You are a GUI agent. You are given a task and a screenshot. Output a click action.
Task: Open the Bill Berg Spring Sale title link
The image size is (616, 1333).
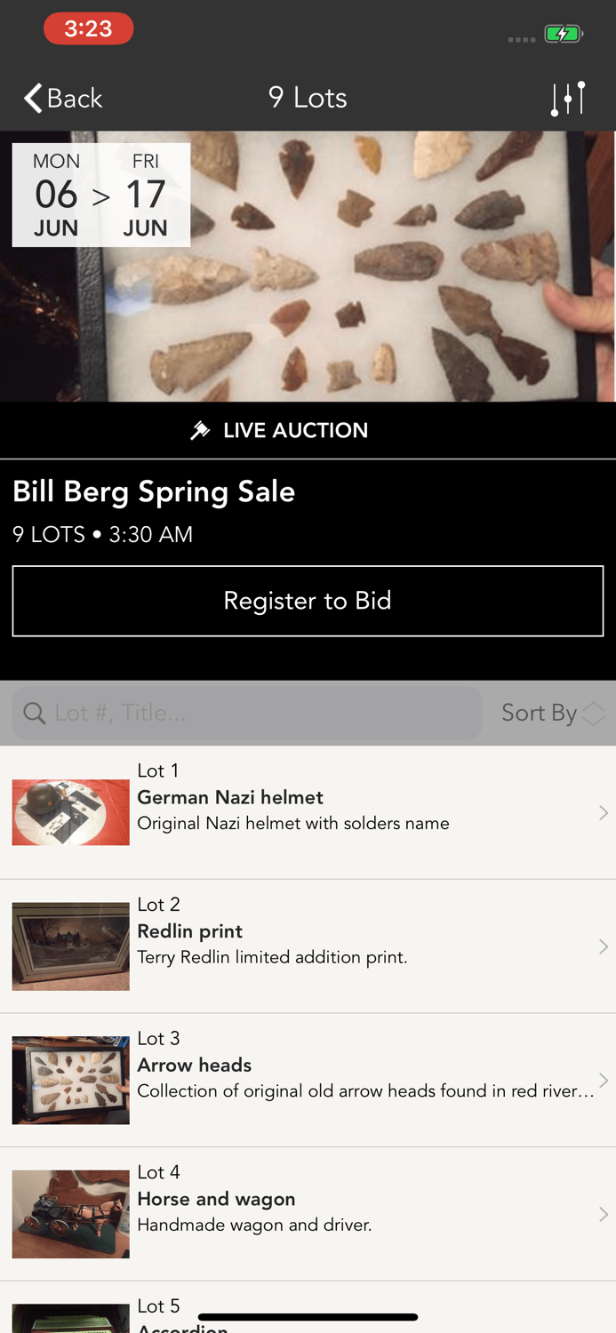[153, 491]
